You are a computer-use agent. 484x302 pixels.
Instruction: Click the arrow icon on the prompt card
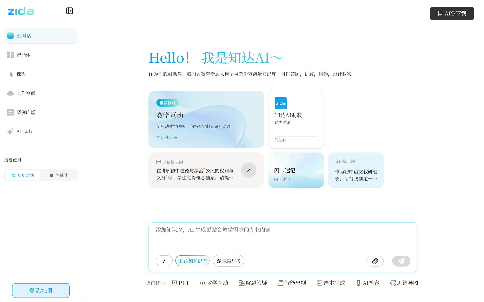pyautogui.click(x=249, y=170)
